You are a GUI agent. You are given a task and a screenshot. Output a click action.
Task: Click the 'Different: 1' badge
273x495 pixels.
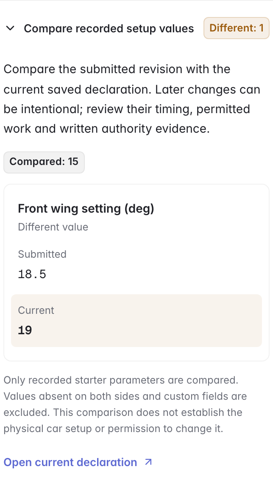(x=237, y=28)
